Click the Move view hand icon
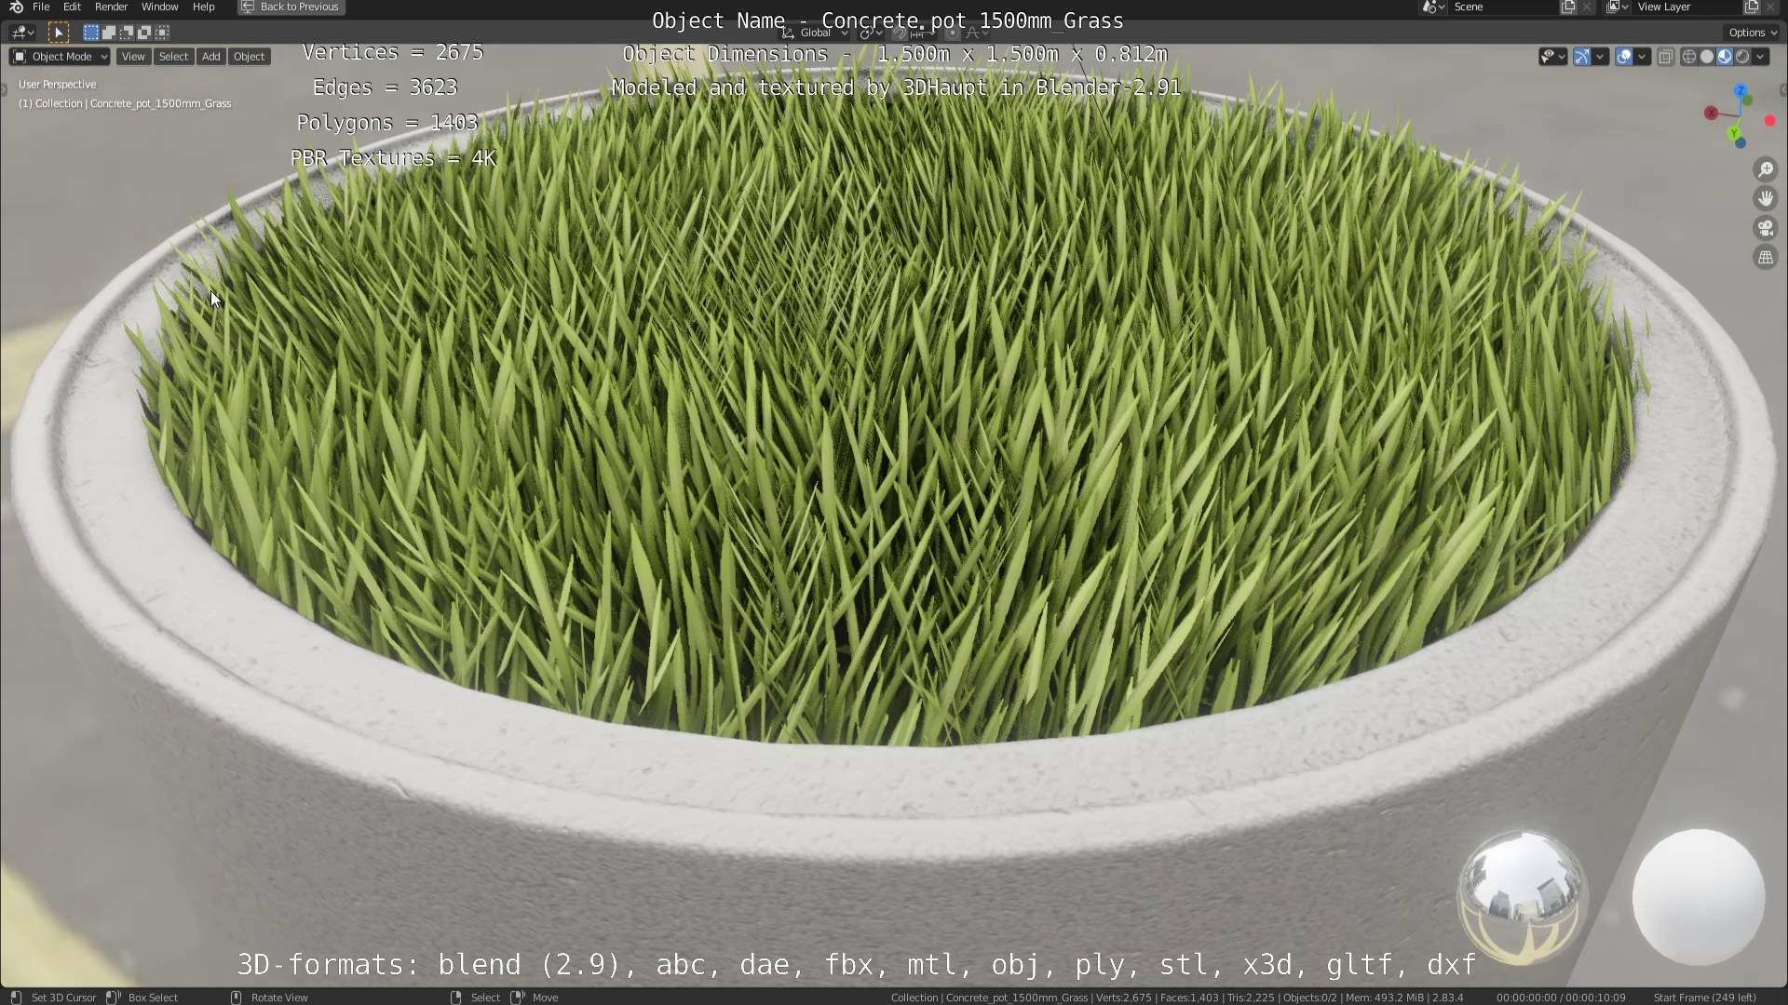The width and height of the screenshot is (1788, 1005). pos(1766,198)
